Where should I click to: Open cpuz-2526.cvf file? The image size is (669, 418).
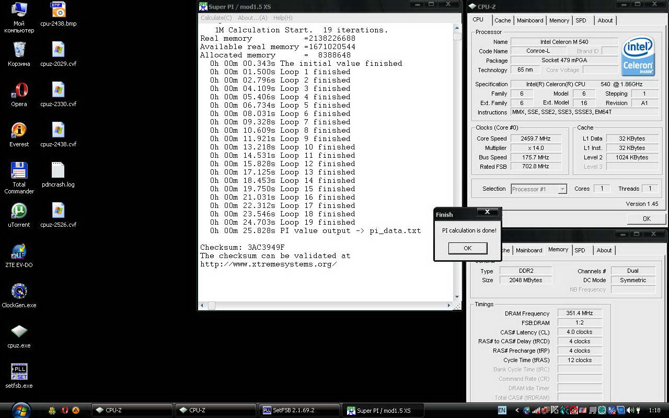58,215
